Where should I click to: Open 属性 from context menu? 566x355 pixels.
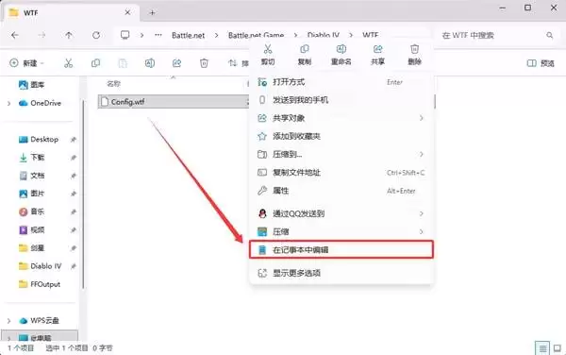coord(341,191)
